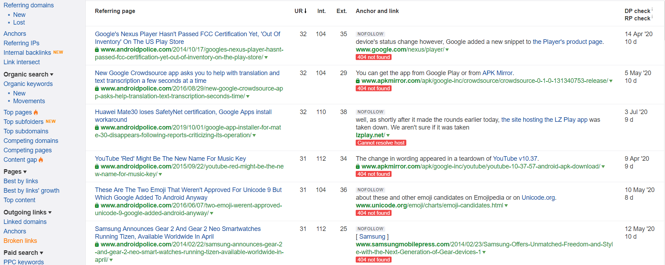
Task: Open dropdown for www.google.com/nexus/player link
Action: pyautogui.click(x=447, y=50)
